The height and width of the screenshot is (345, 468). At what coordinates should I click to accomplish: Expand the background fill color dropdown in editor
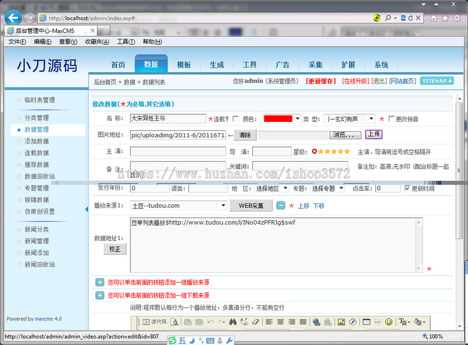pos(424,322)
